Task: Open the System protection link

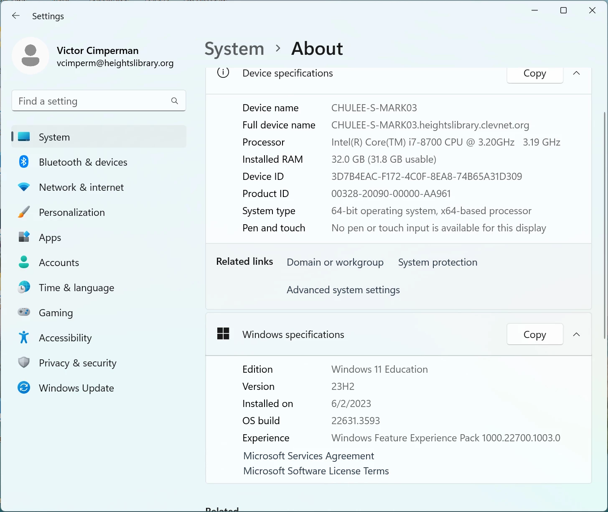Action: [438, 262]
